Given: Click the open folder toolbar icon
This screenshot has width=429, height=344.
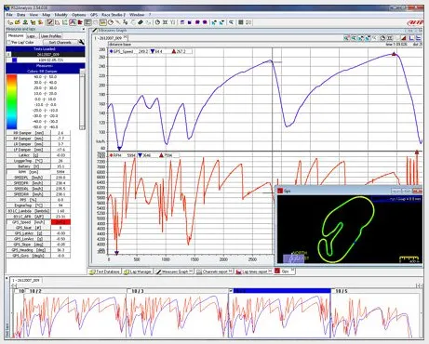Looking at the screenshot, I should (18, 22).
